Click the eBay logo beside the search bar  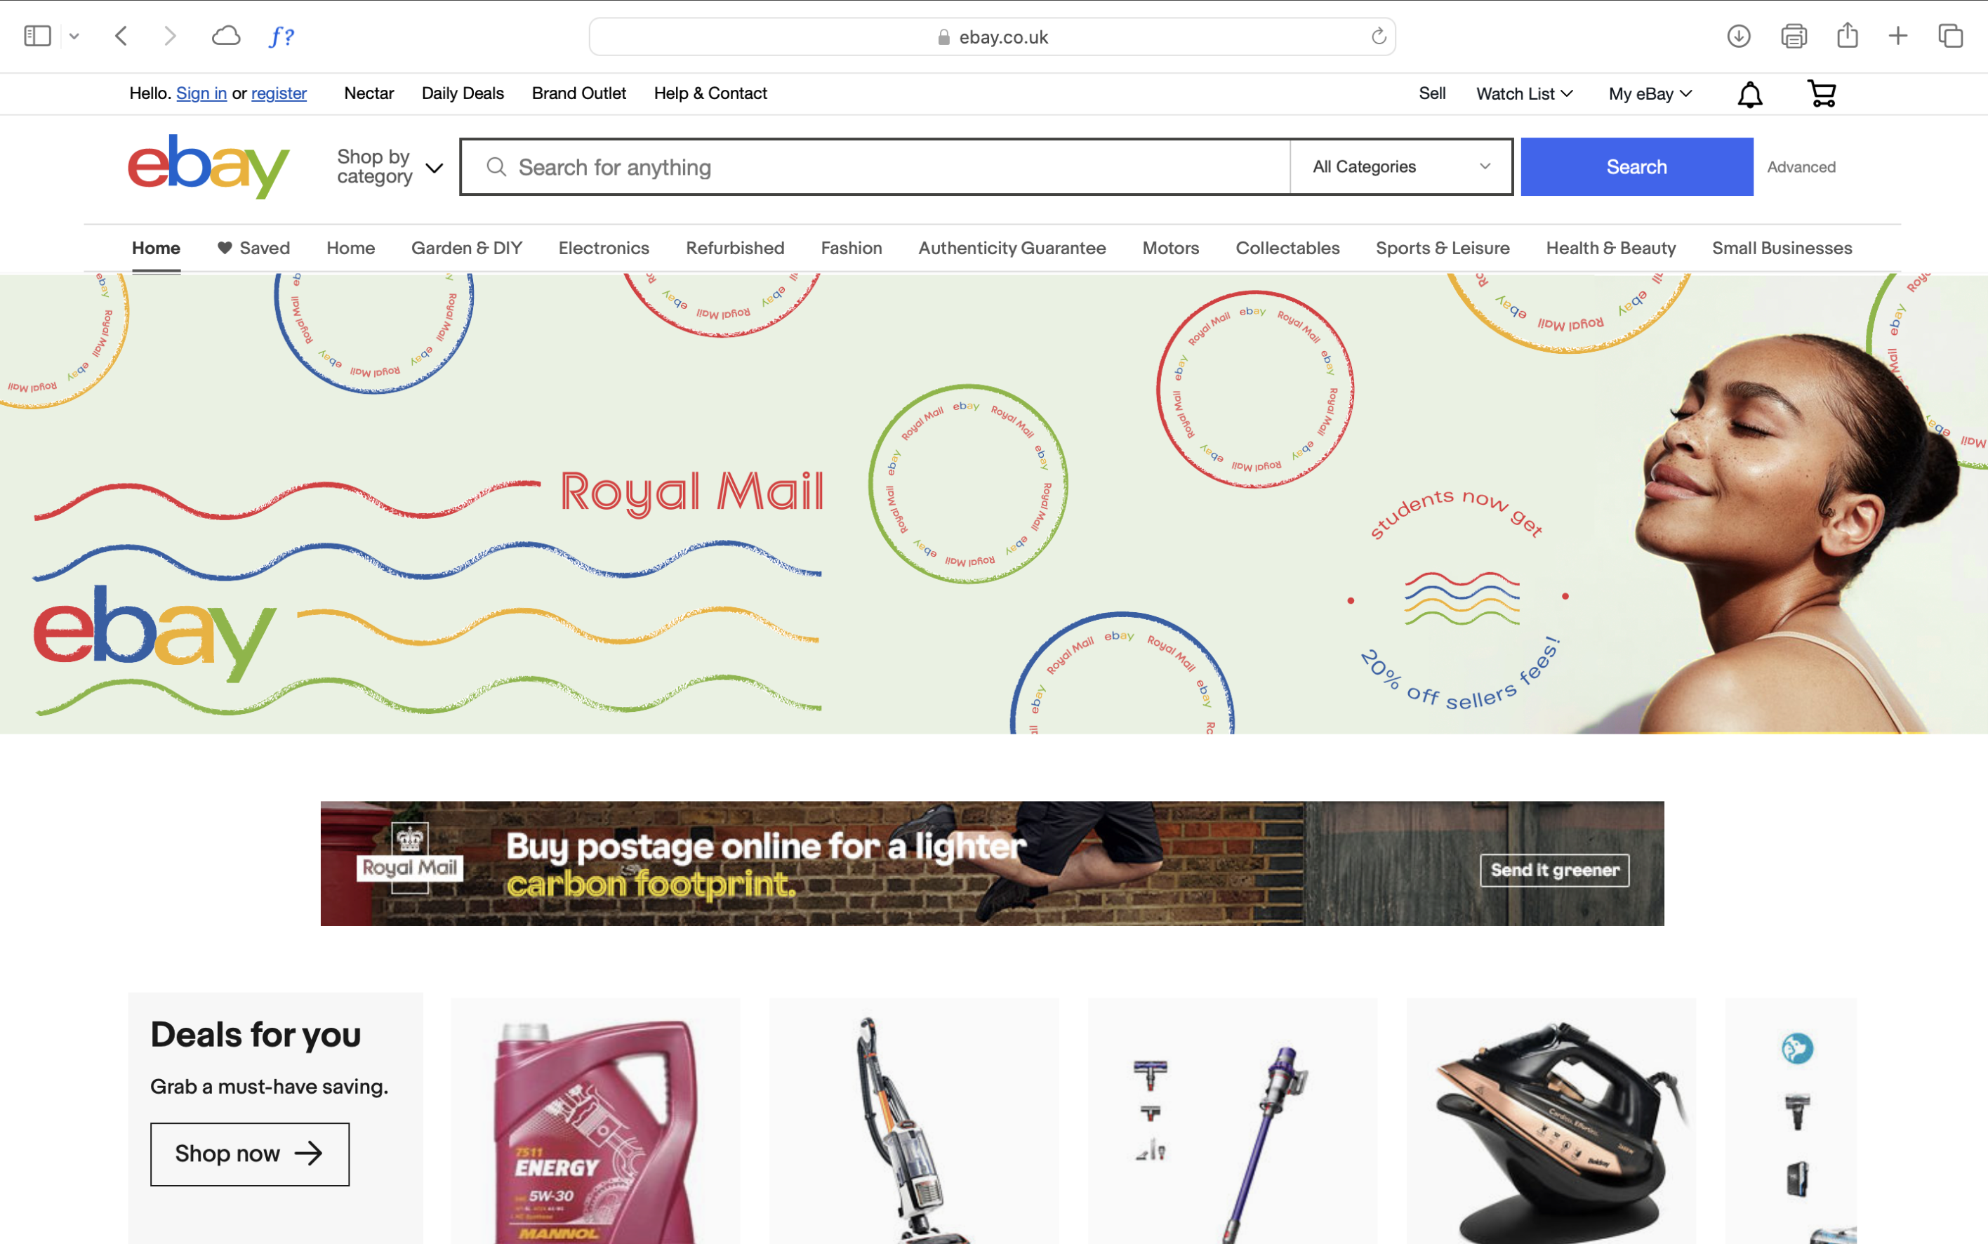209,166
